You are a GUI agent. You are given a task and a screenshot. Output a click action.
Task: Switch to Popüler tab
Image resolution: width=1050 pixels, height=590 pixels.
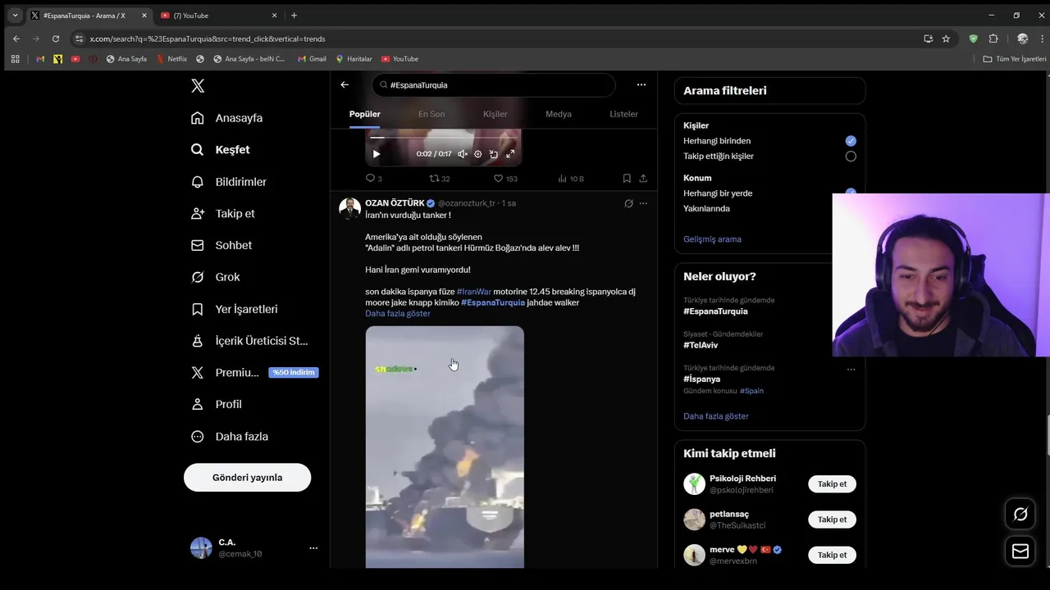click(x=365, y=114)
